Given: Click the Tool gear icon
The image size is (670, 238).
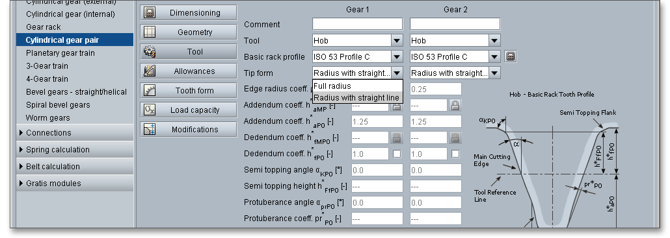Looking at the screenshot, I should [150, 52].
